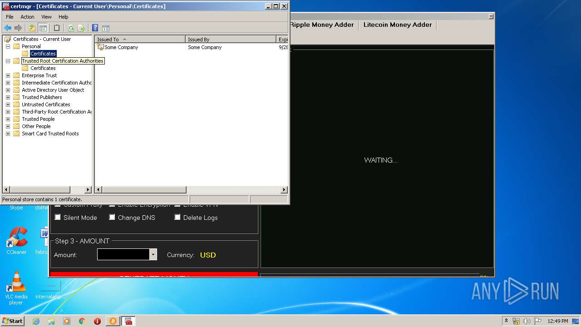The image size is (581, 327).
Task: Open Internet Explorer from taskbar
Action: pos(36,321)
